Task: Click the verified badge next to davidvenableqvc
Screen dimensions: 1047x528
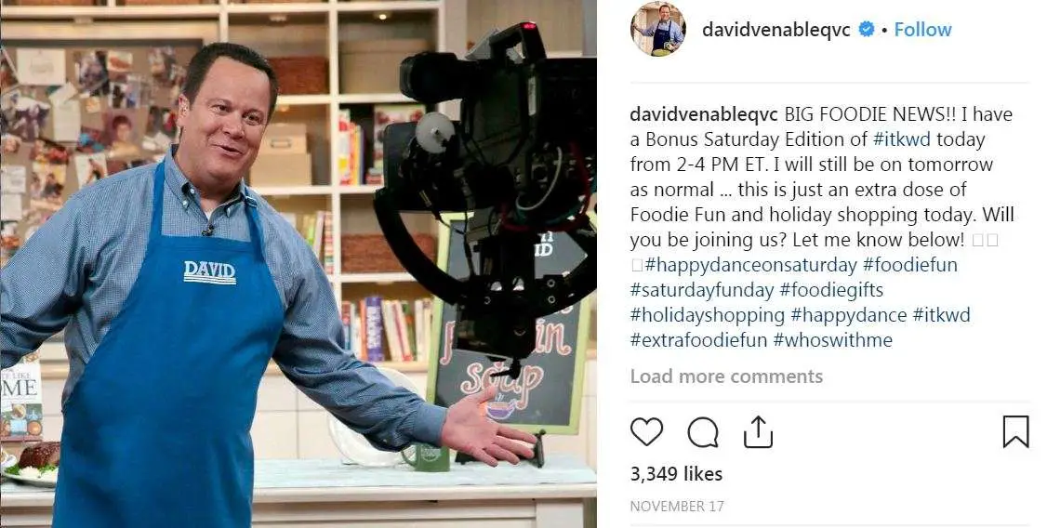Action: pos(866,30)
